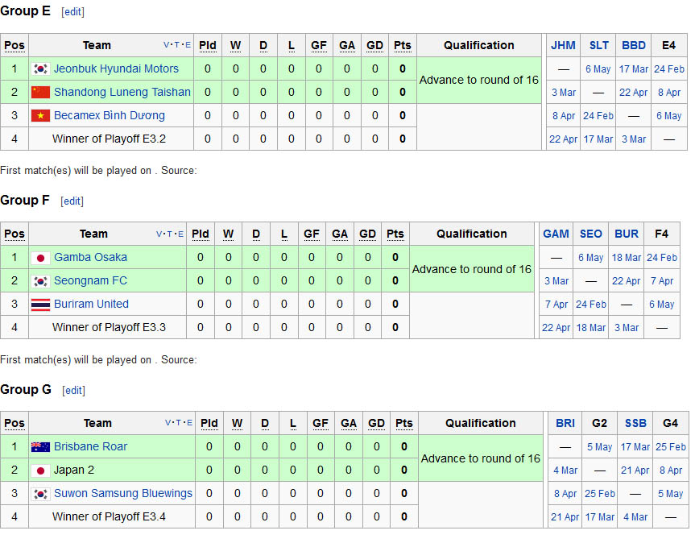695x543 pixels.
Task: Open the BUR column header link
Action: tap(626, 234)
